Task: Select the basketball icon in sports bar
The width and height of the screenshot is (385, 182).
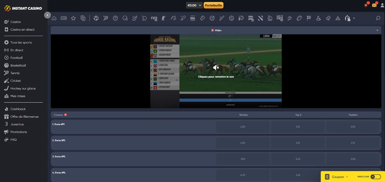Action: click(115, 18)
